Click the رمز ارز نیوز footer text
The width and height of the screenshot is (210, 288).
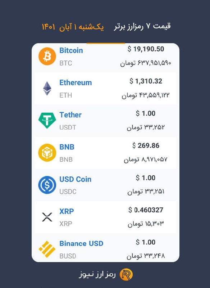click(97, 275)
